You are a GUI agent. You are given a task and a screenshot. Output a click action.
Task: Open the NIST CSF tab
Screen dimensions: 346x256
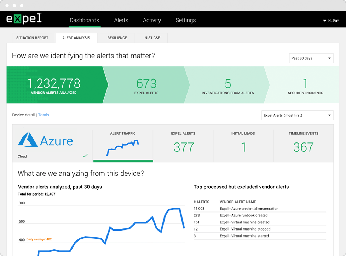point(152,38)
